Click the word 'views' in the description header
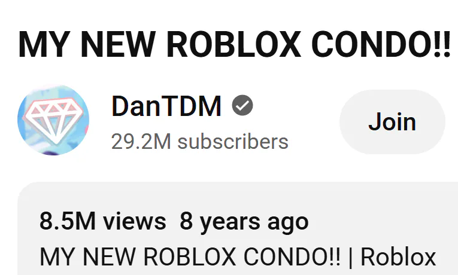Viewport: 458px width, 275px height. pos(135,221)
